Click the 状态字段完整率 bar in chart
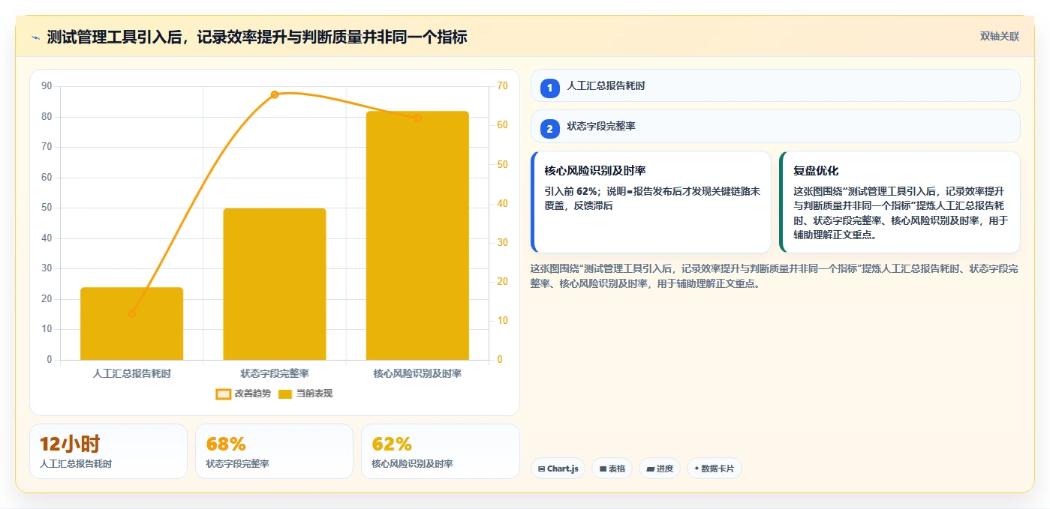 [275, 284]
